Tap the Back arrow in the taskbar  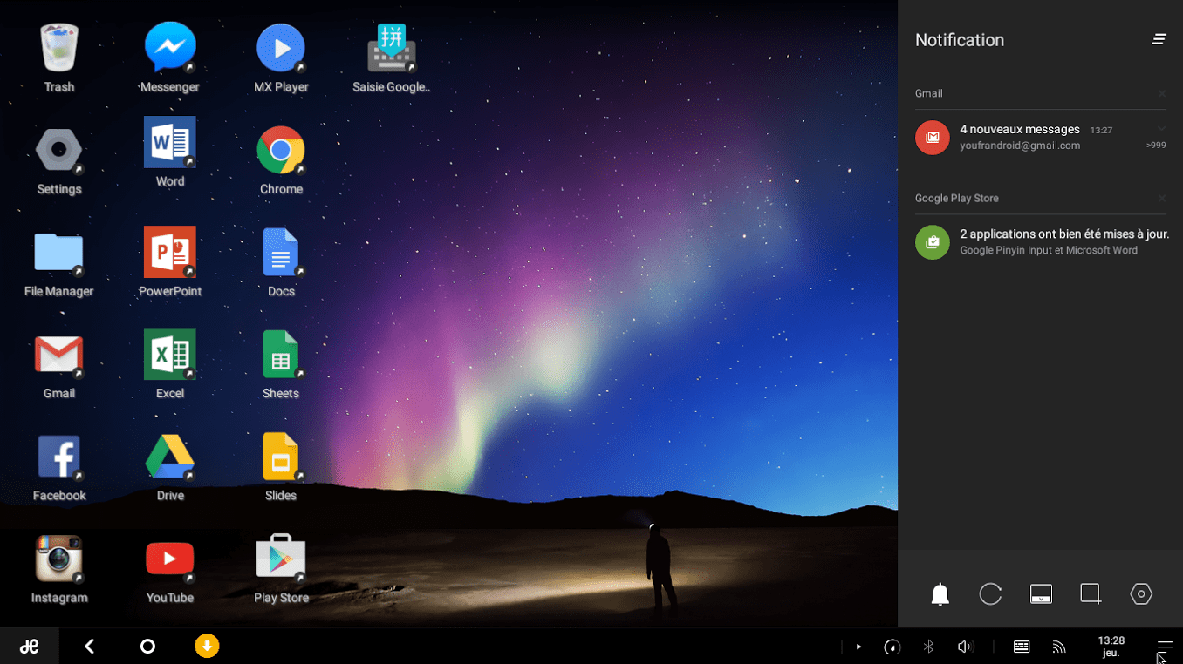click(89, 647)
